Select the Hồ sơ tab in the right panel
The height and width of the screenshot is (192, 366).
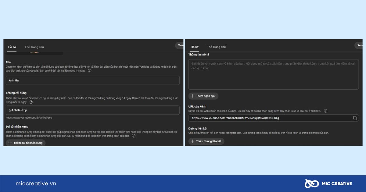coord(195,47)
